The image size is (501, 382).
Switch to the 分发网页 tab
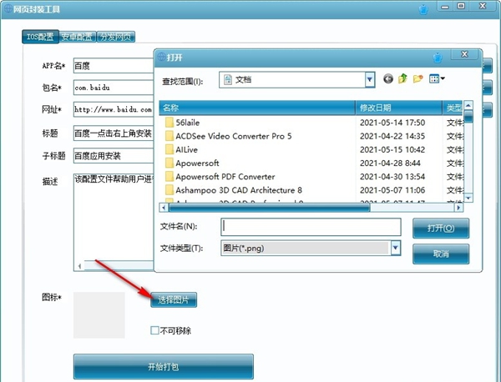point(116,37)
